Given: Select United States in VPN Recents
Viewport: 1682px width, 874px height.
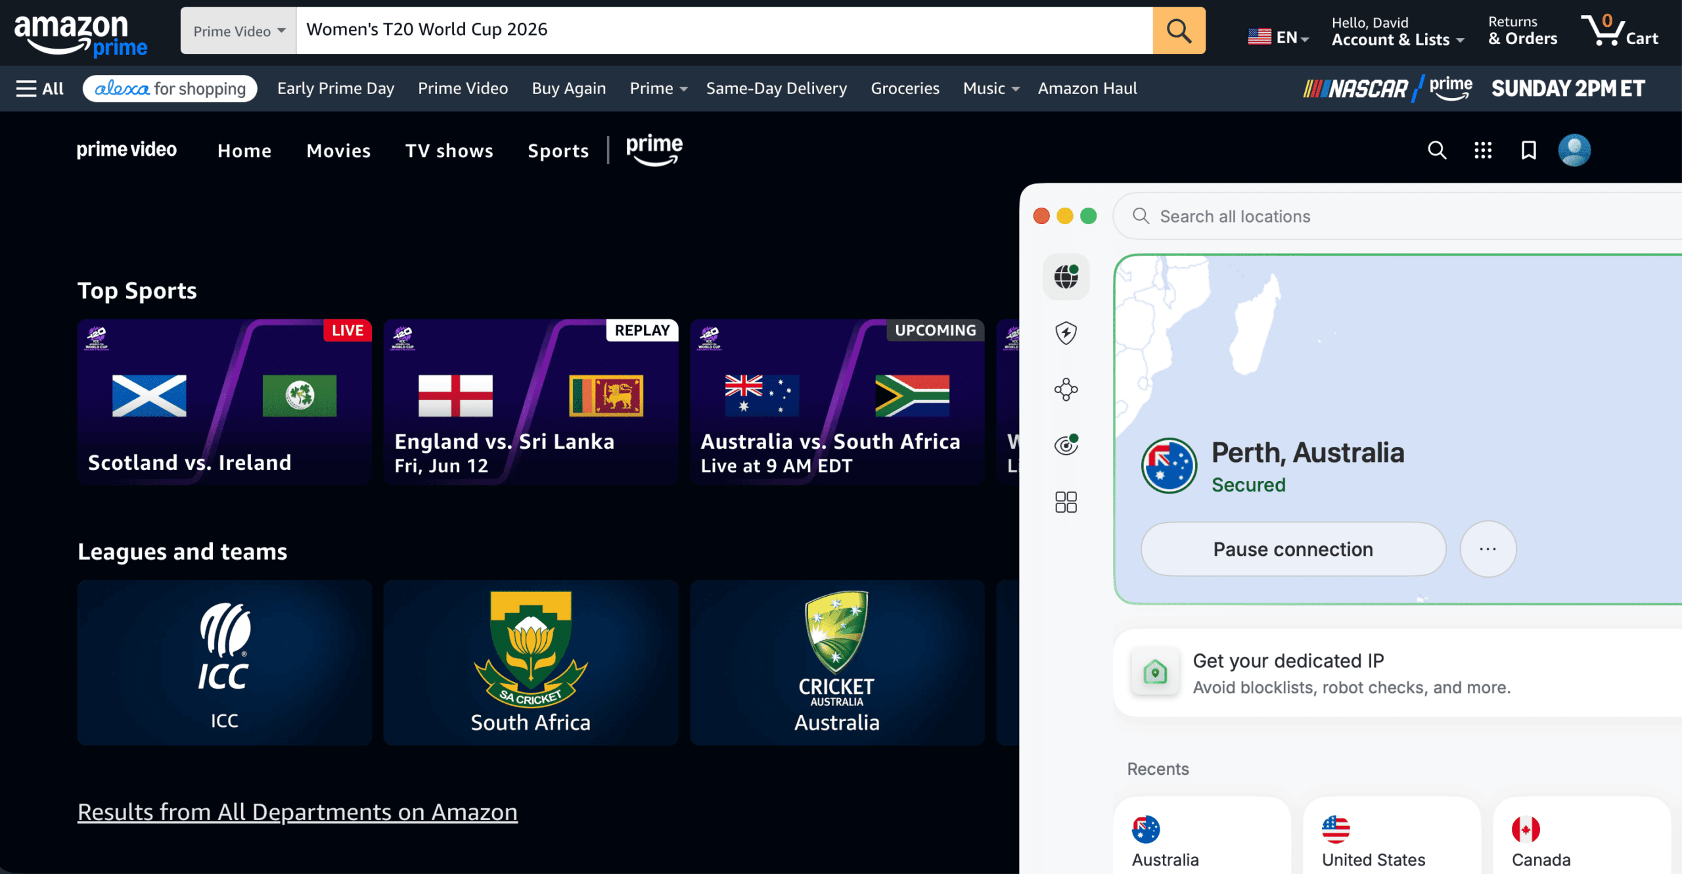Looking at the screenshot, I should [1392, 837].
